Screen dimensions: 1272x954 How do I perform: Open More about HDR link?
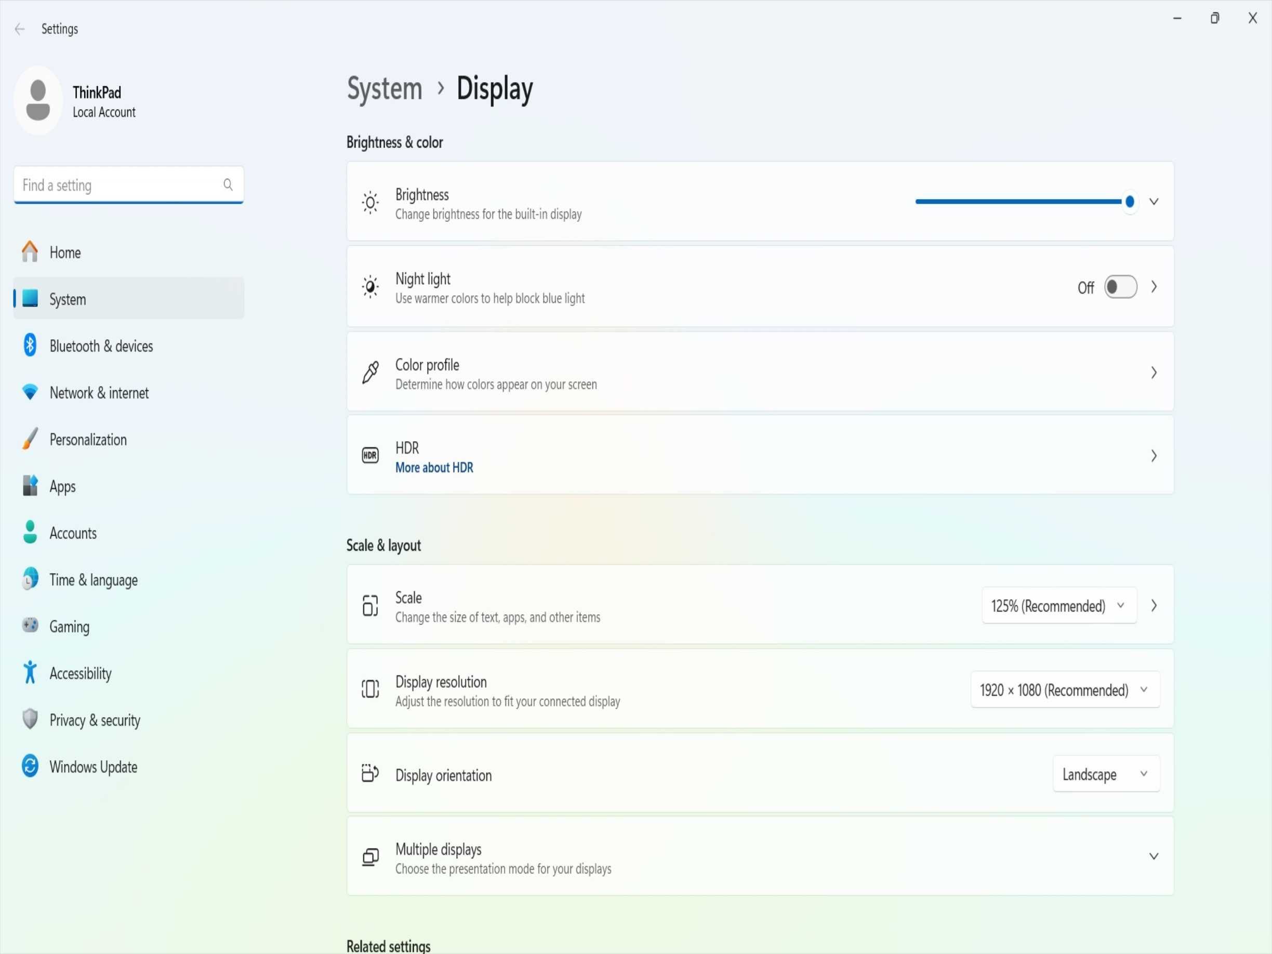pyautogui.click(x=434, y=468)
